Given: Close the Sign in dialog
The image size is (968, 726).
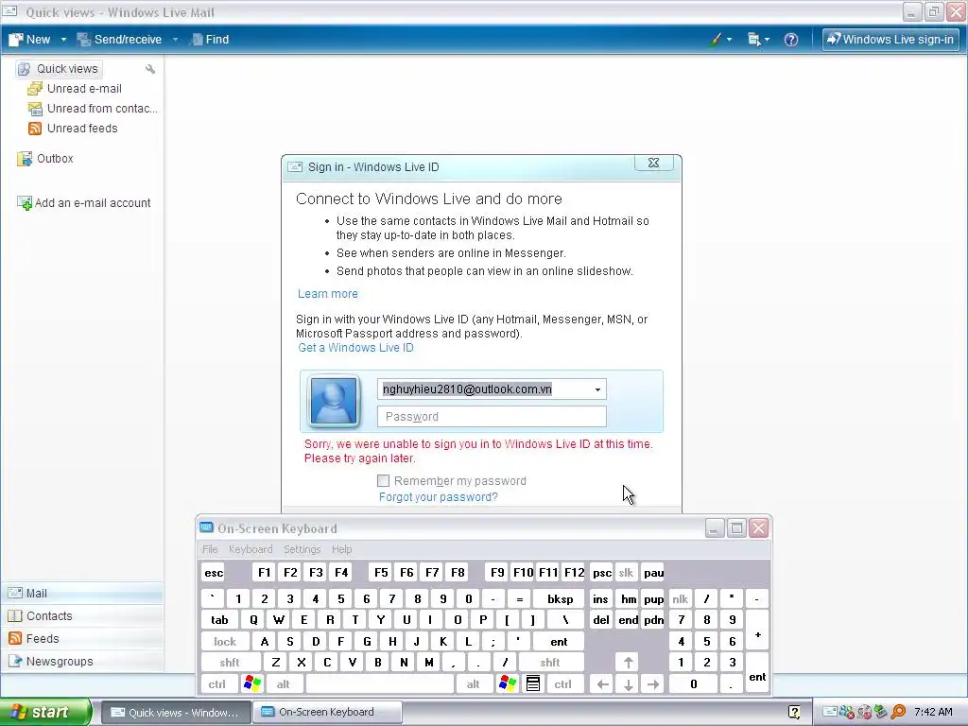Looking at the screenshot, I should click(x=654, y=163).
